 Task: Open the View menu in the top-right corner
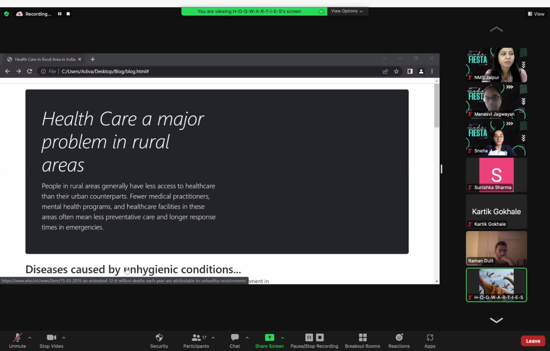536,13
